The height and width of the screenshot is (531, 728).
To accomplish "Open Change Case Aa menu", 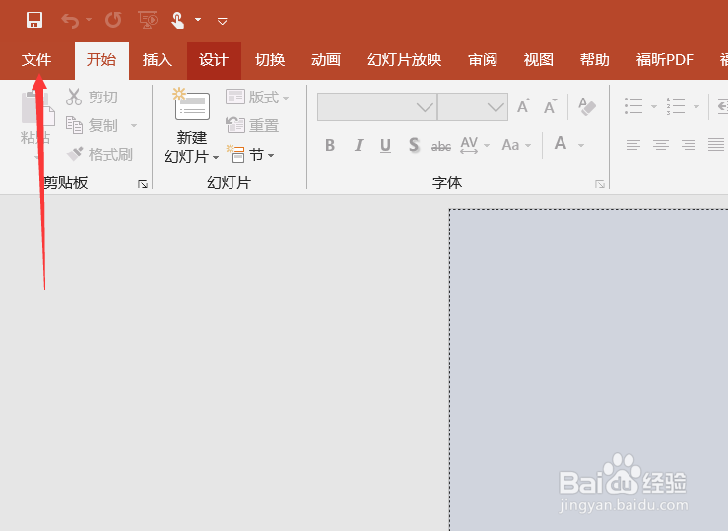I will tap(516, 145).
